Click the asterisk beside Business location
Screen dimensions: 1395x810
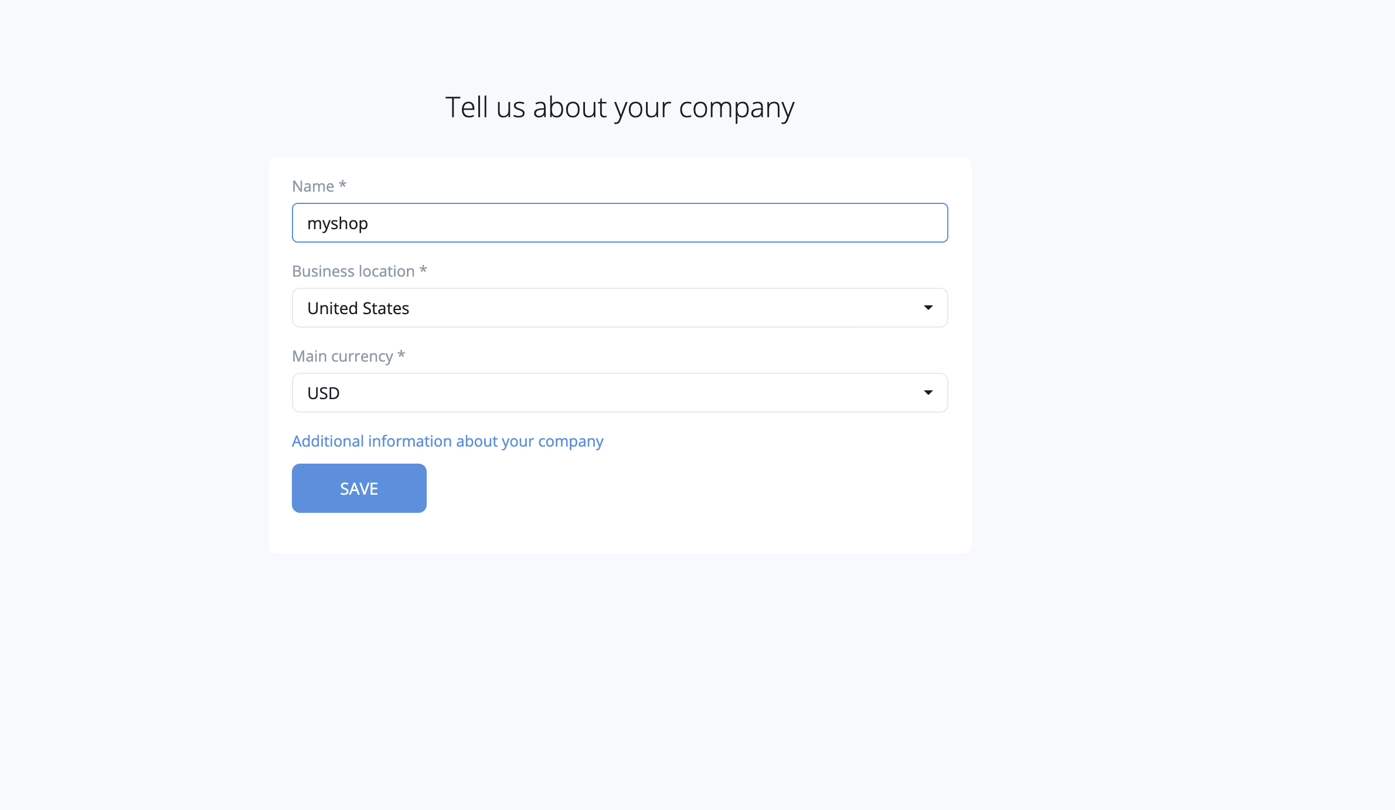(423, 270)
